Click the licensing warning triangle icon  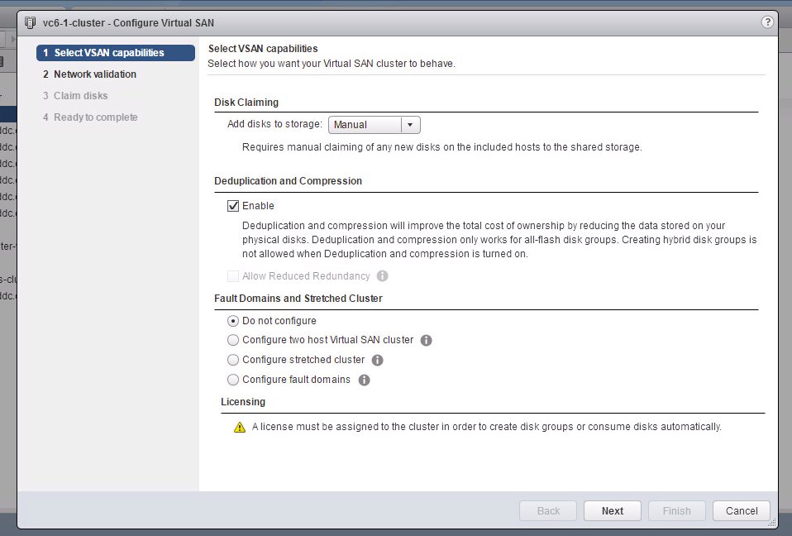click(x=240, y=428)
